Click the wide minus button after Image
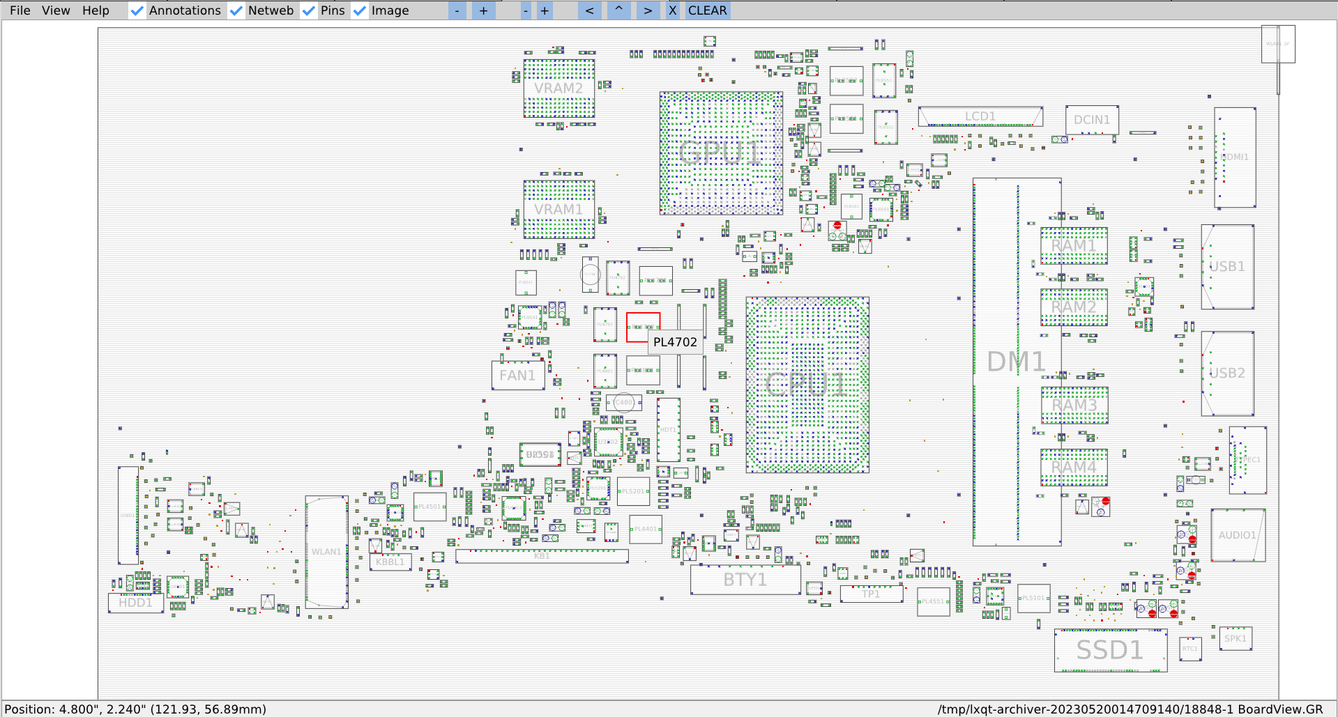 coord(457,10)
